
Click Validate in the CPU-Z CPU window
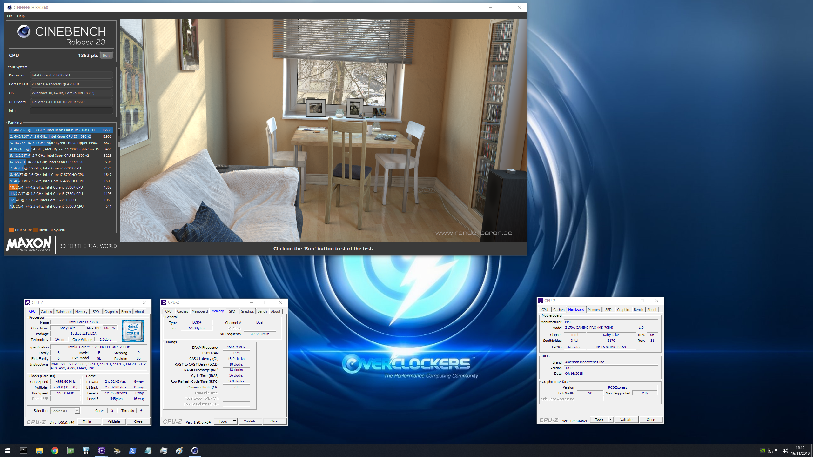point(114,421)
